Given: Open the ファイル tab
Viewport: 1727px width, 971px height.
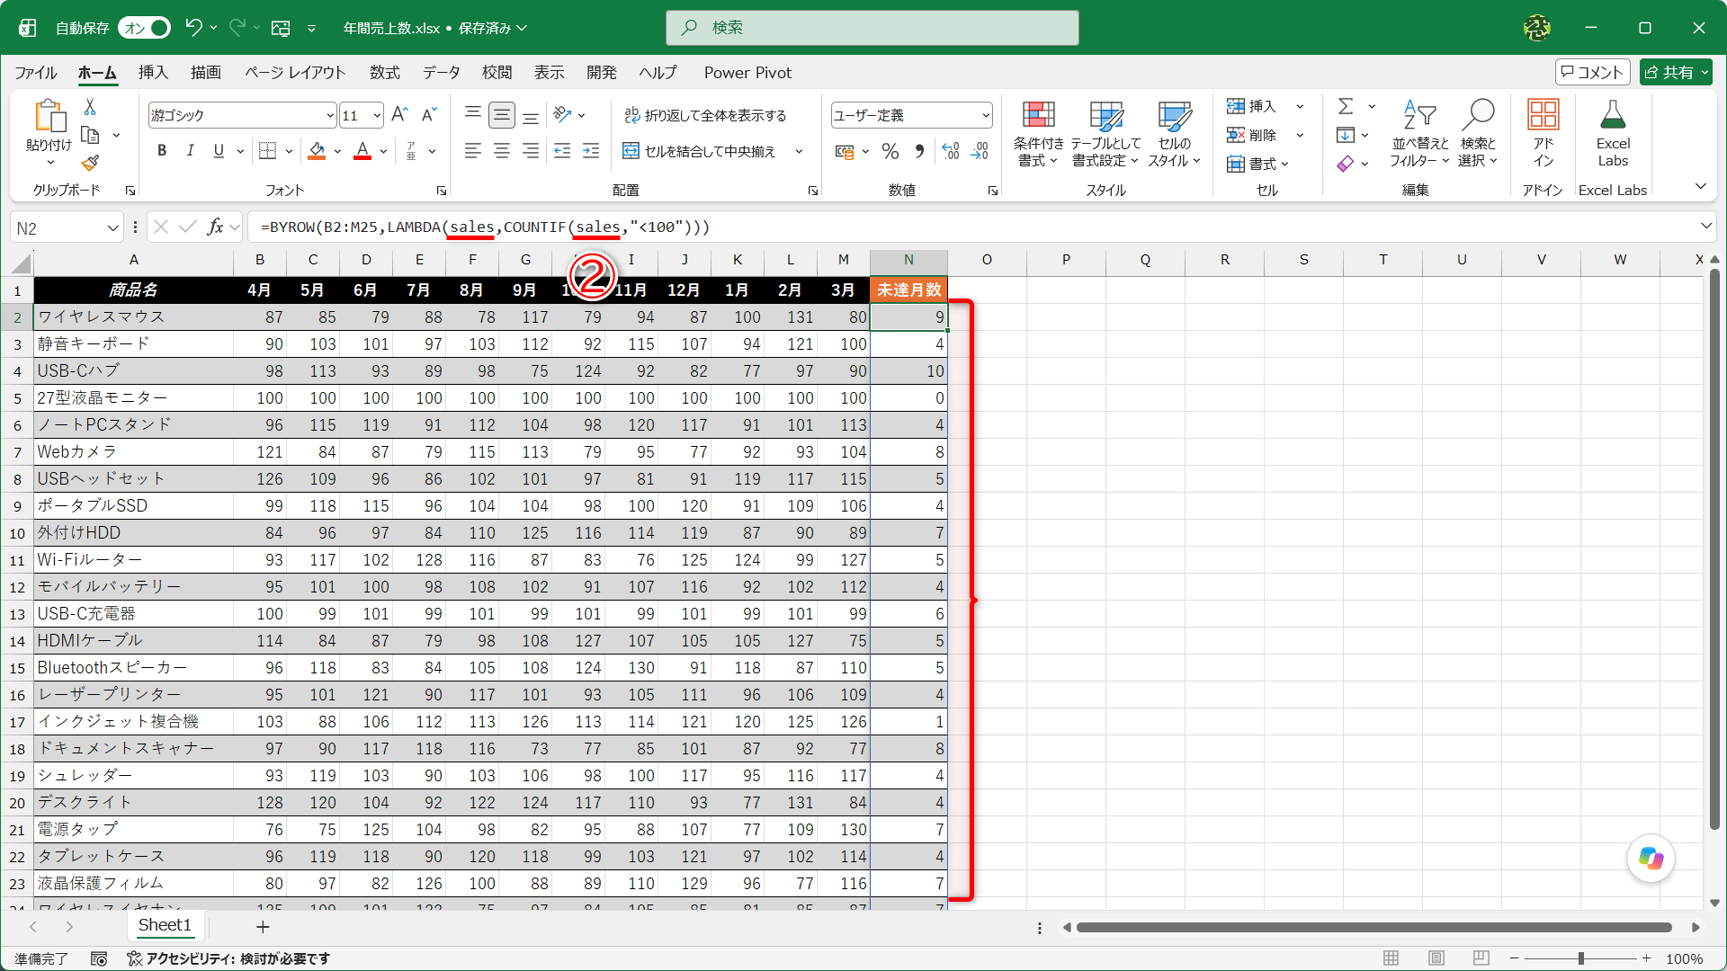Looking at the screenshot, I should pos(36,73).
